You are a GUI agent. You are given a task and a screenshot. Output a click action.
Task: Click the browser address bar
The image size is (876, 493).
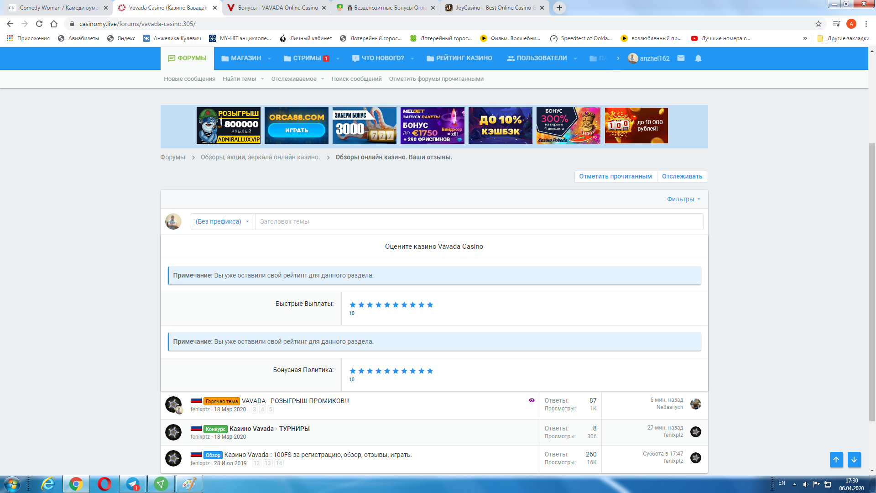click(438, 24)
